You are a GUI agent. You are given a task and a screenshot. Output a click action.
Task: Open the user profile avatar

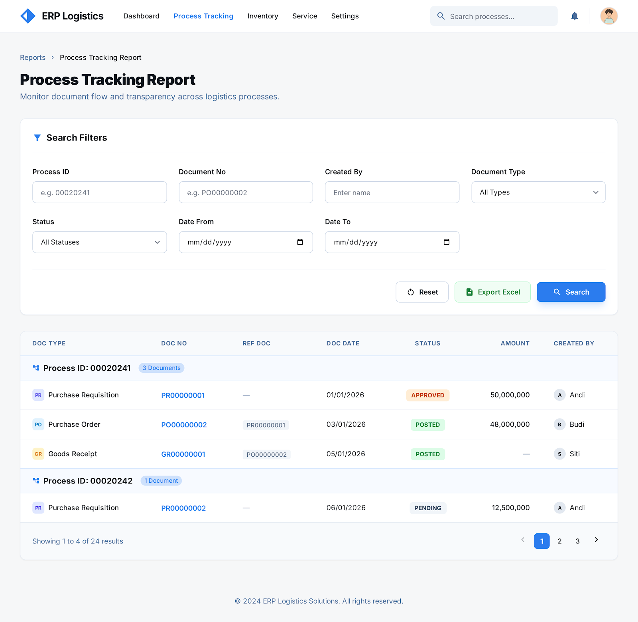(608, 16)
